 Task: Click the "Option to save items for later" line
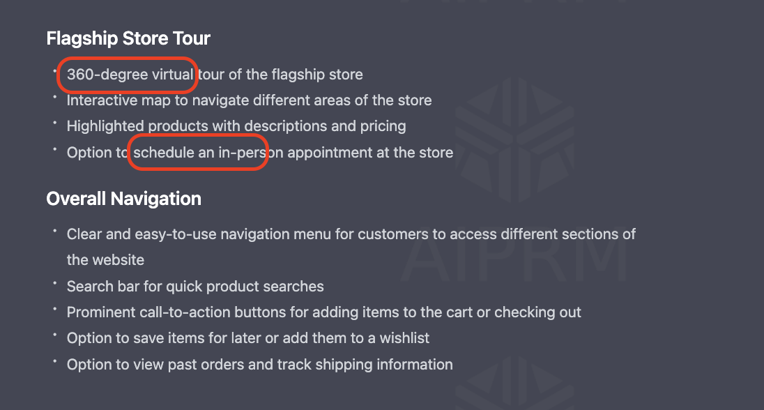[248, 338]
